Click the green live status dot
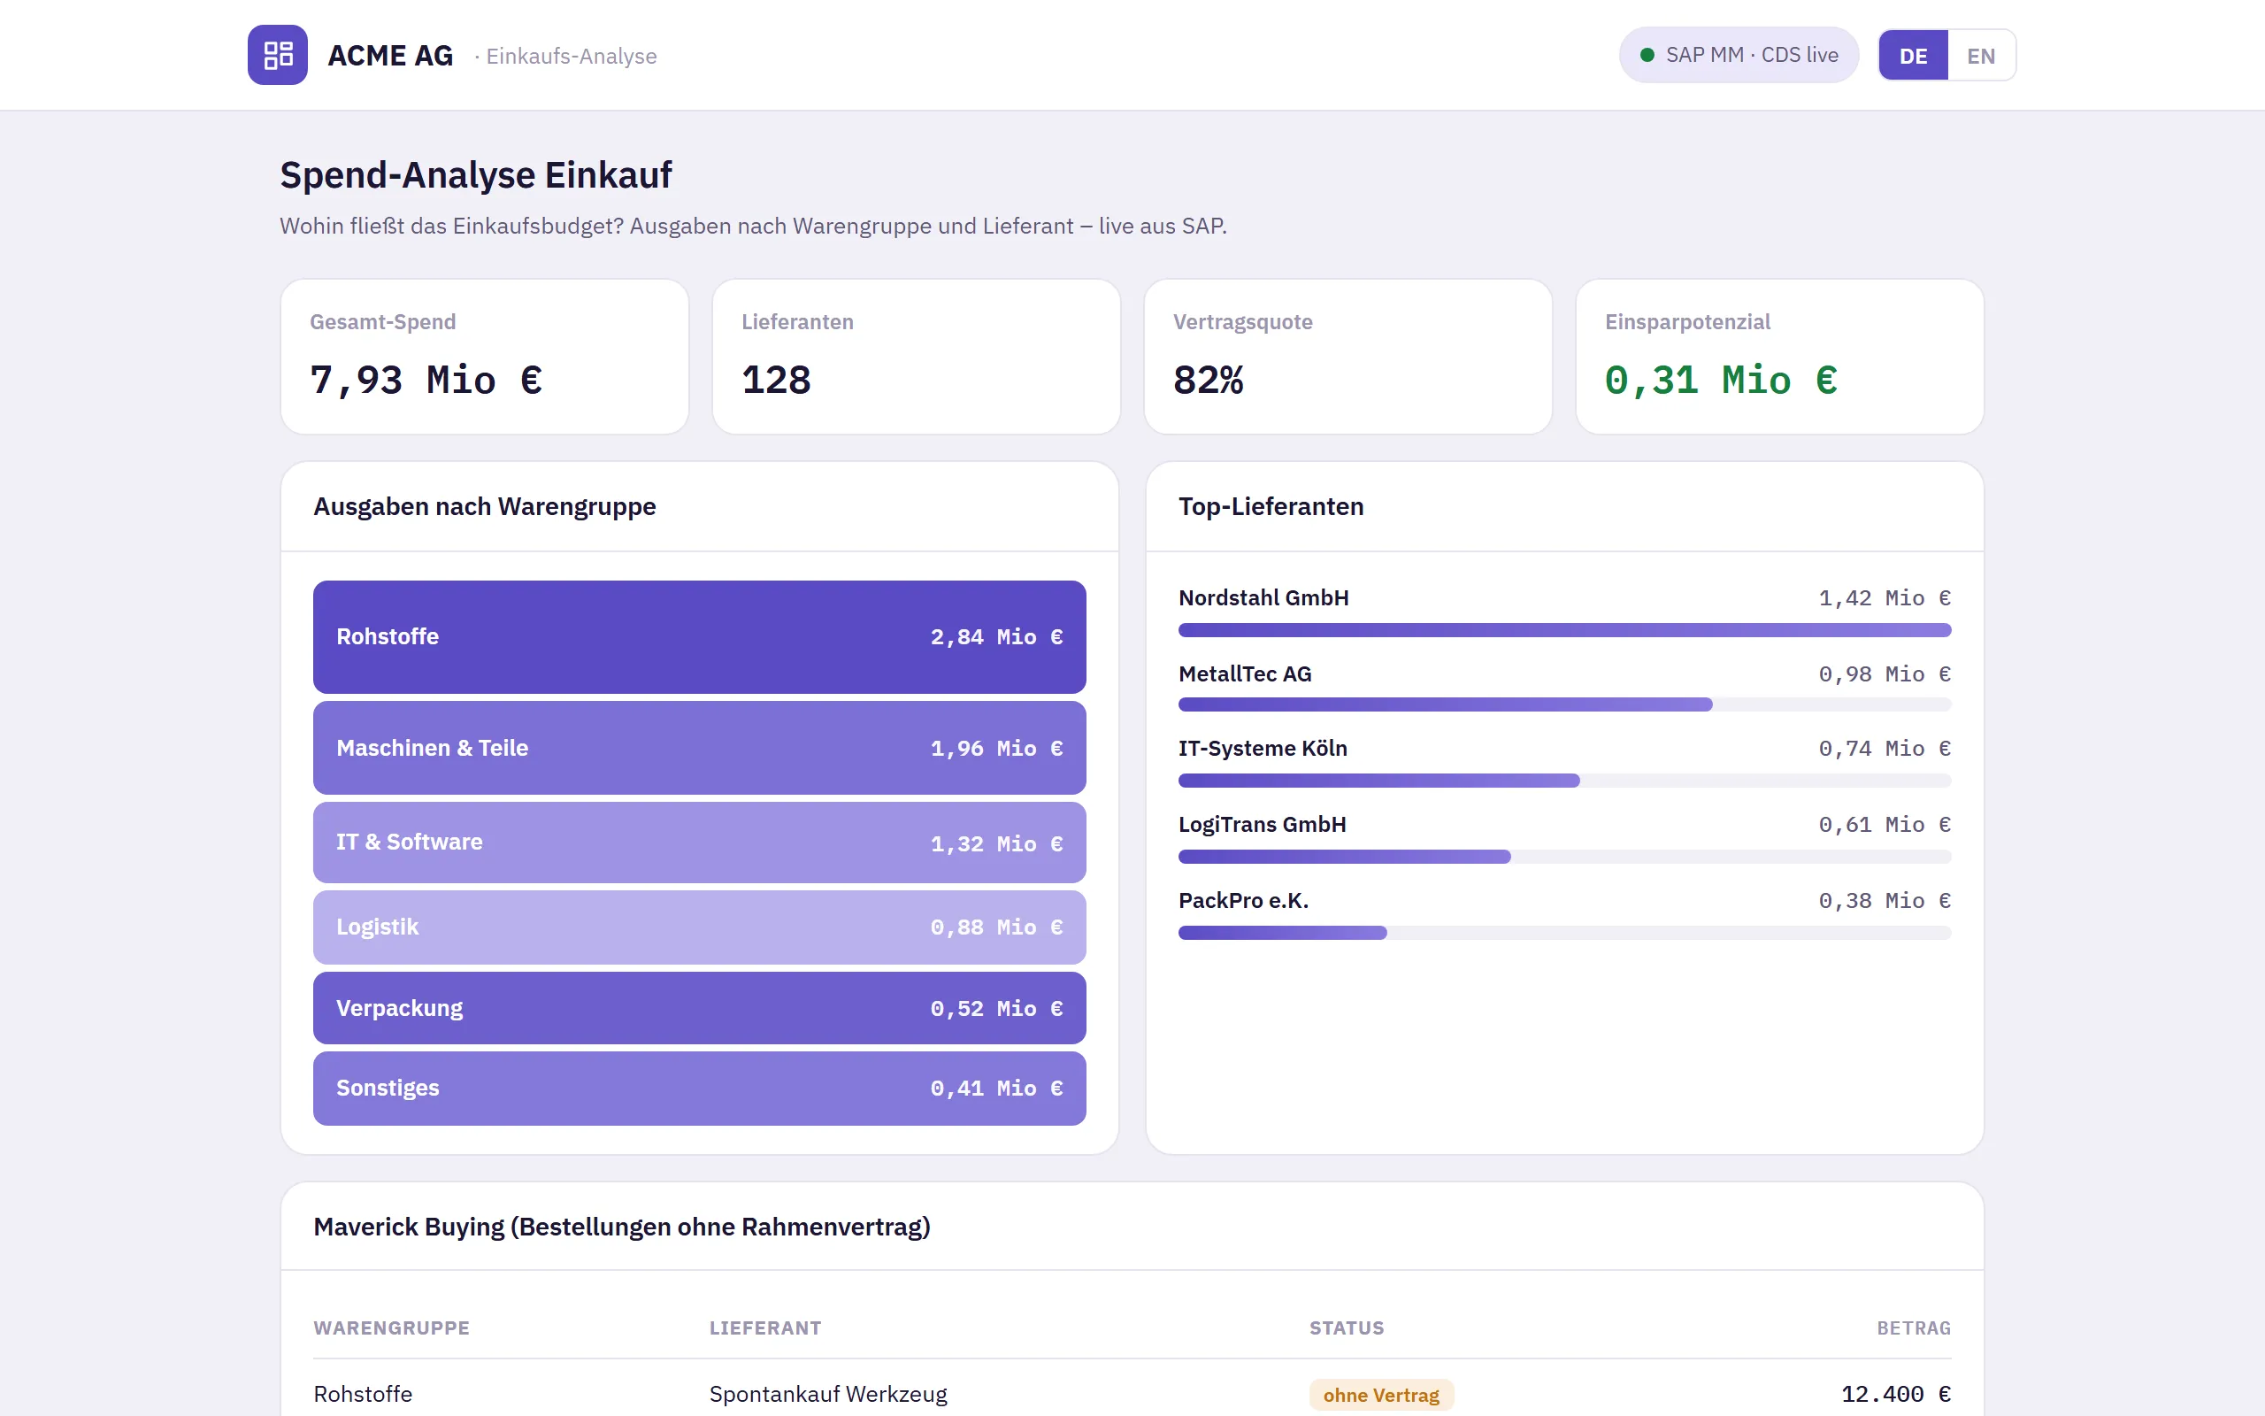The width and height of the screenshot is (2265, 1416). coord(1647,55)
